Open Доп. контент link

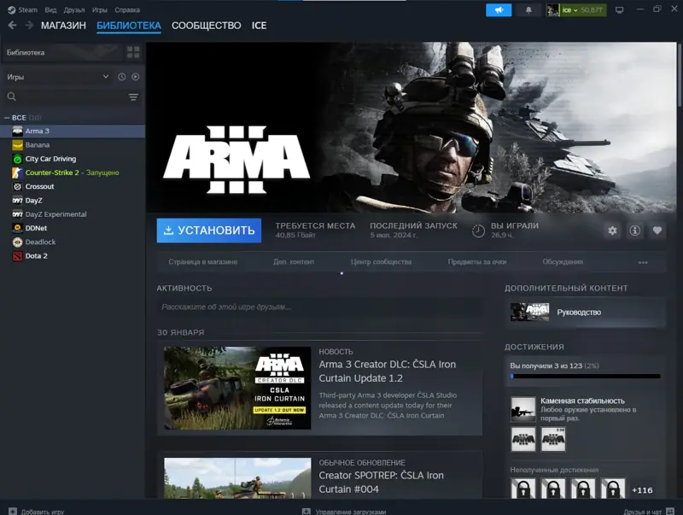[x=294, y=262]
